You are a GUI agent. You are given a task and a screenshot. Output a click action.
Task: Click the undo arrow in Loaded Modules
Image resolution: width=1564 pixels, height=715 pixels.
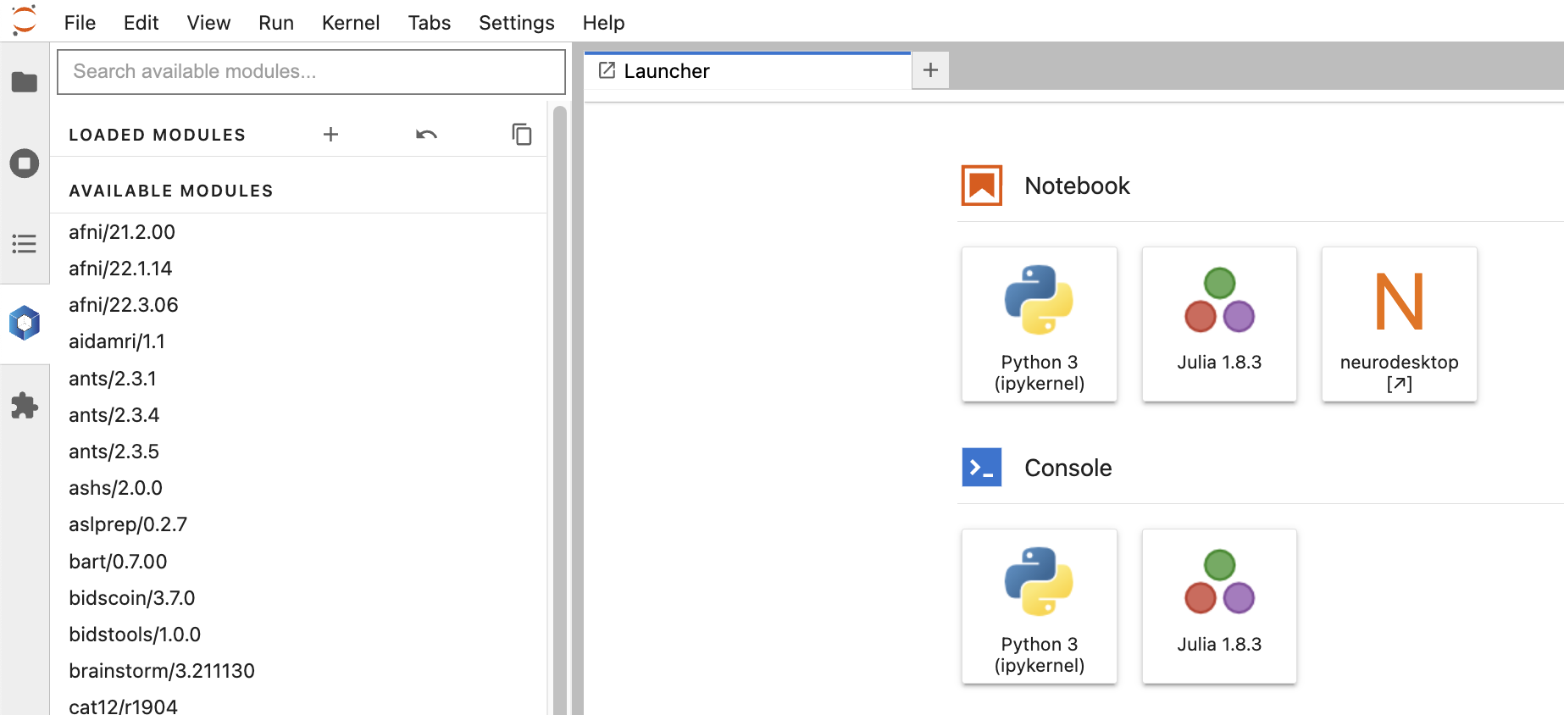coord(426,135)
